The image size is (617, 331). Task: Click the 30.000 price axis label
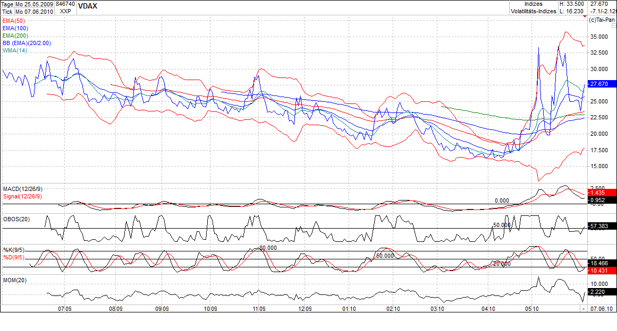(x=599, y=69)
